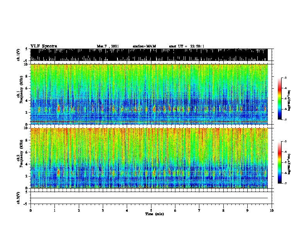Viewport: 306px width, 236px height.
Task: Click time axis tick label "0"
Action: 31,211
